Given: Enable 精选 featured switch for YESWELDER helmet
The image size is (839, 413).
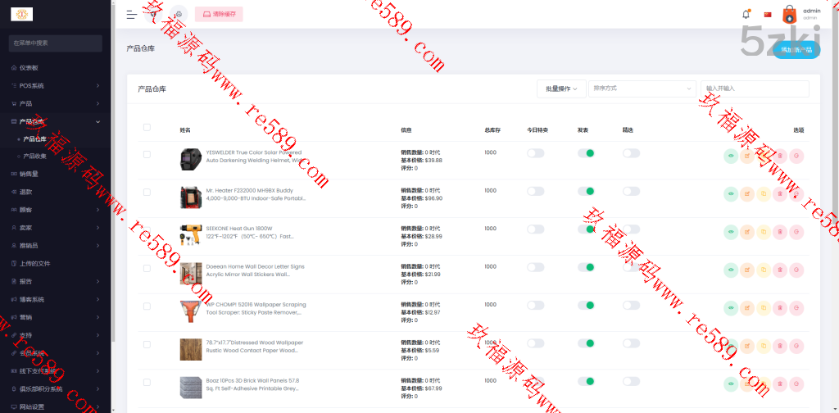Looking at the screenshot, I should (630, 153).
